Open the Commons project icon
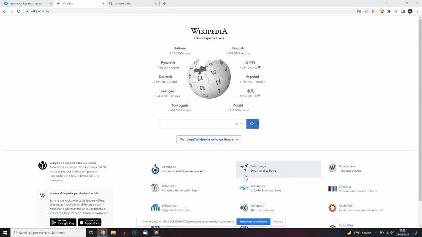Screen dimensions: 422x237 point(155,169)
